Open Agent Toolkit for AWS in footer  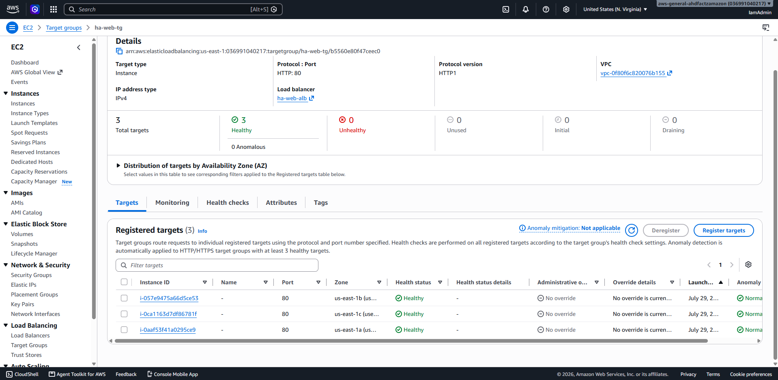77,374
